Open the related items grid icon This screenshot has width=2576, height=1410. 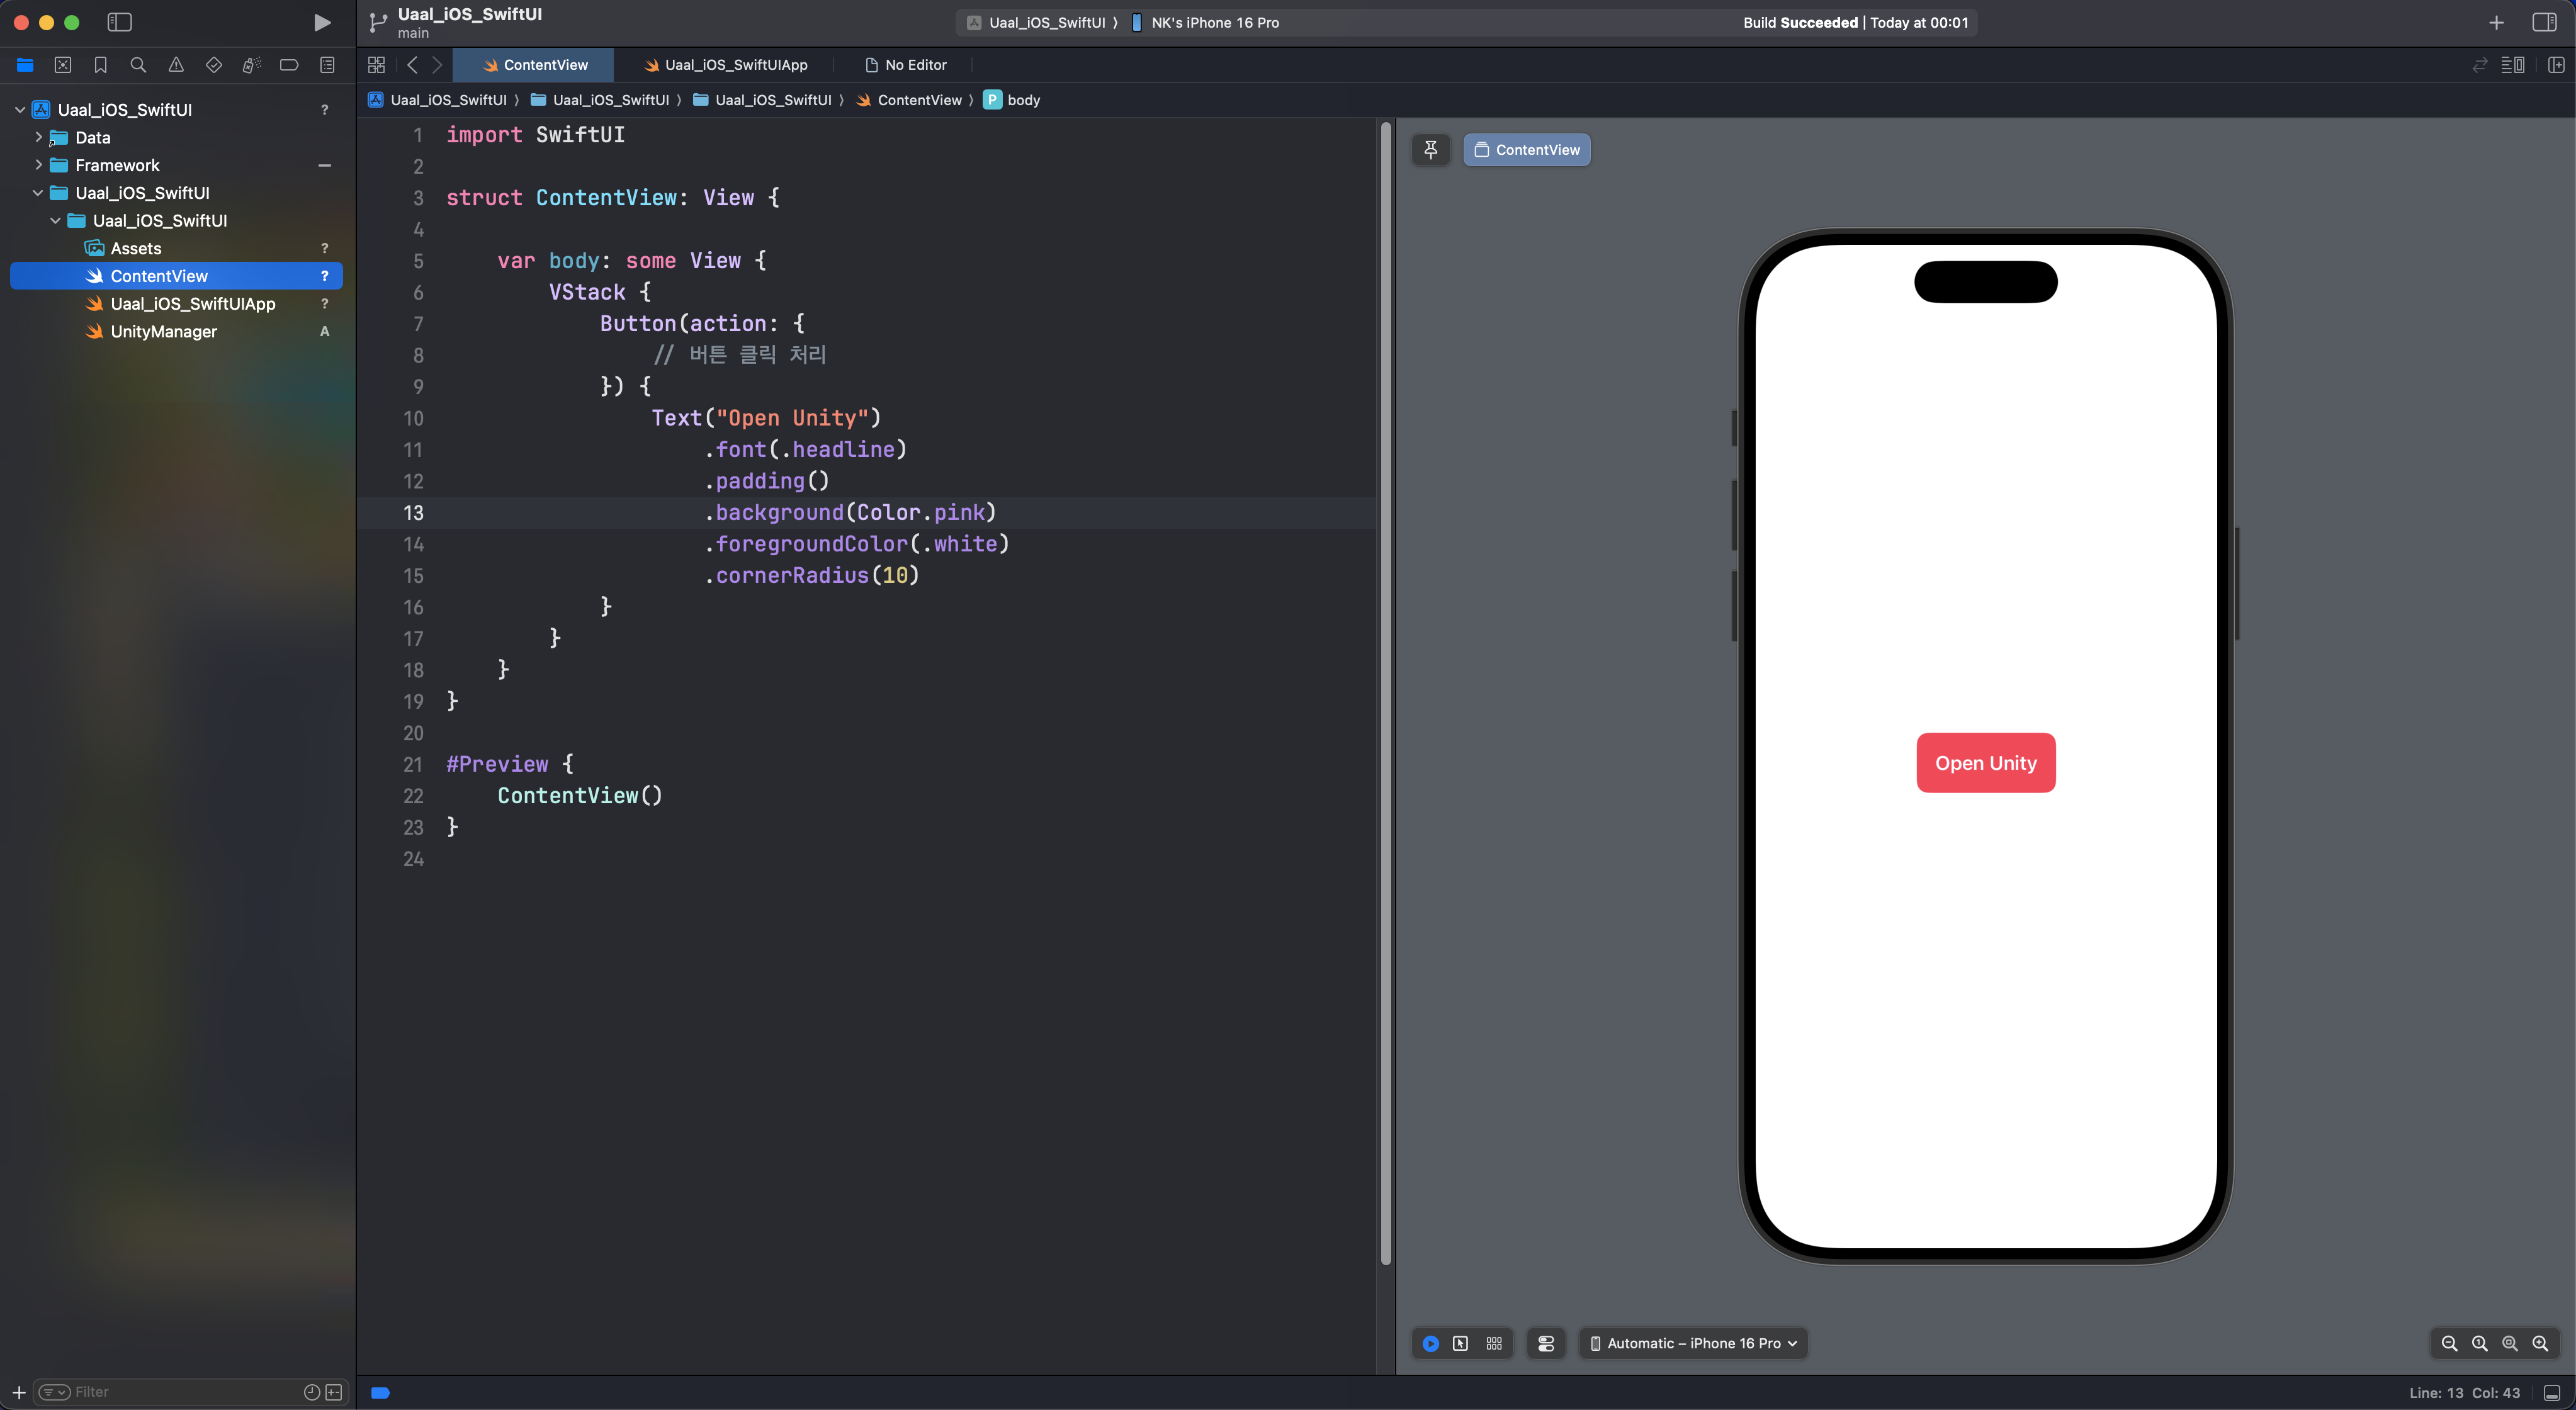click(x=376, y=65)
